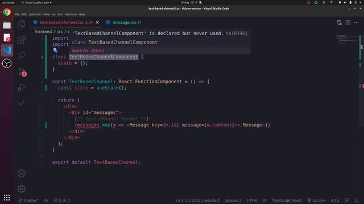Open the Run and Debug view
The height and width of the screenshot is (204, 364).
click(22, 87)
